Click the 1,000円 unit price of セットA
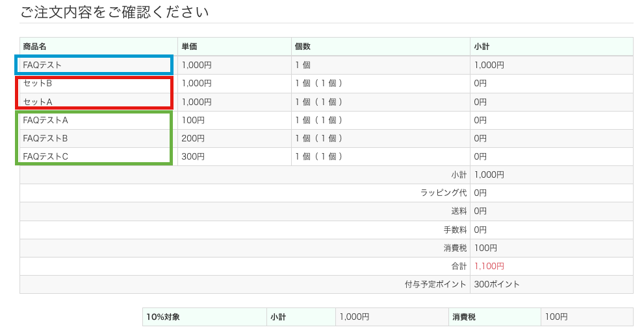Viewport: 644px width, 336px height. point(197,102)
